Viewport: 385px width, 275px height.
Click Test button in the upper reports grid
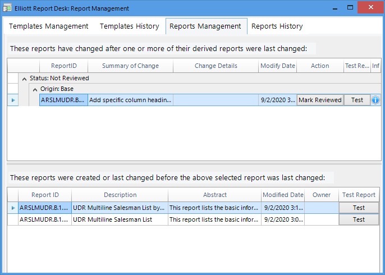pyautogui.click(x=357, y=100)
